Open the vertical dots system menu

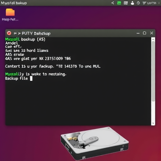159,3
